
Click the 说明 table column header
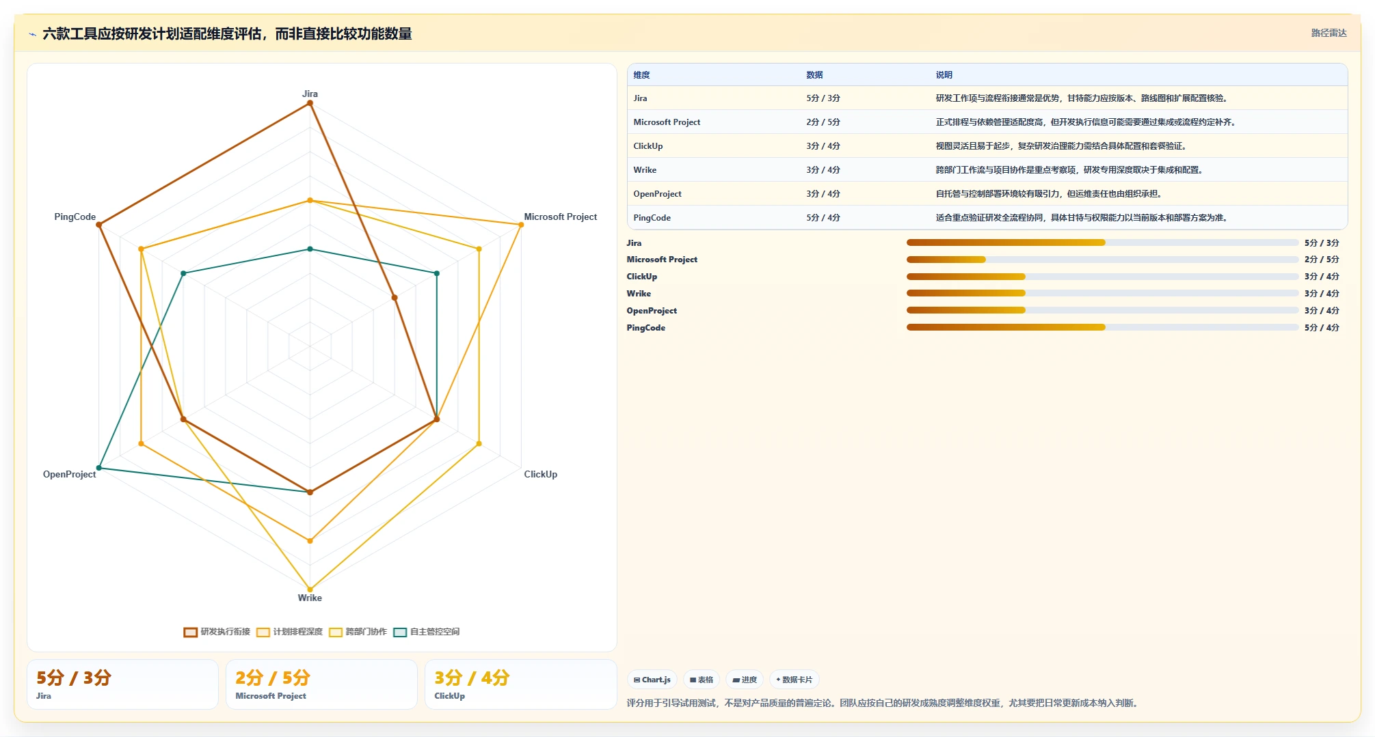pyautogui.click(x=944, y=75)
